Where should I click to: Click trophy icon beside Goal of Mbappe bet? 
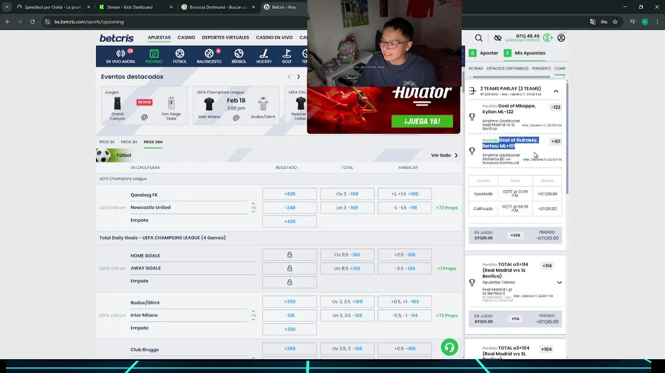pos(472,117)
